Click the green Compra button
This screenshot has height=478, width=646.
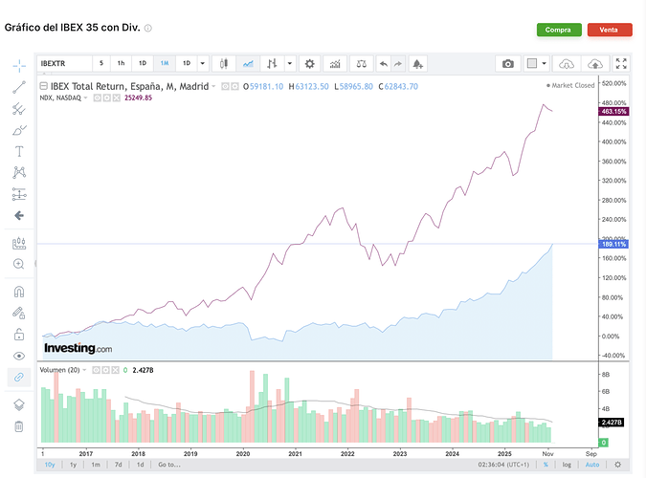tap(559, 30)
